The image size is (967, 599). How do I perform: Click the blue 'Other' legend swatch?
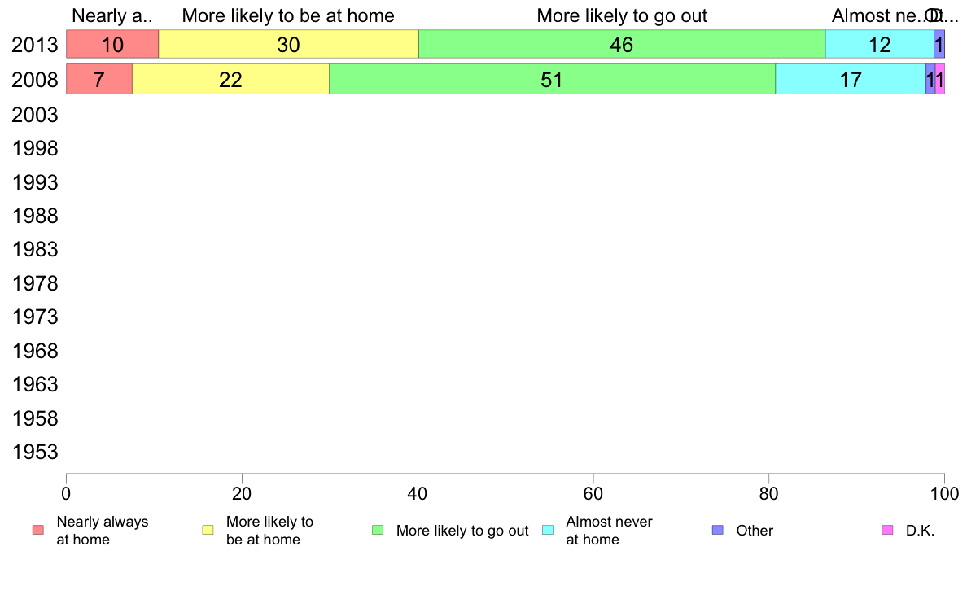[x=717, y=530]
